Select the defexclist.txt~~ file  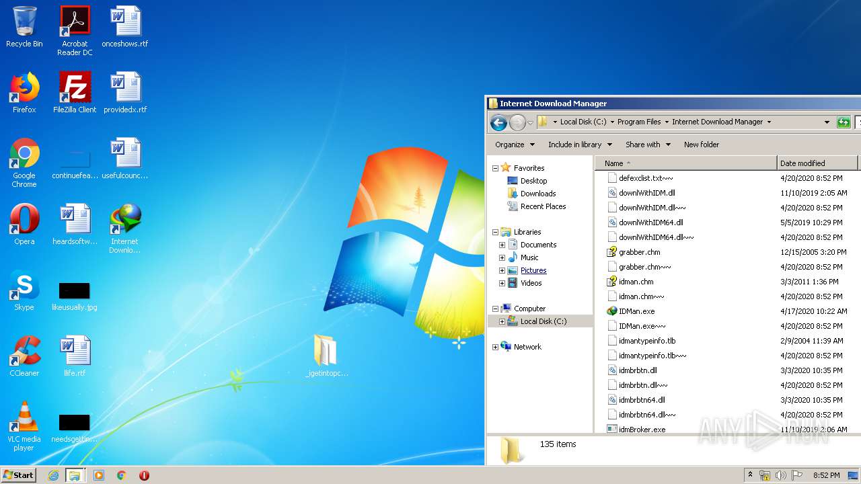coord(646,178)
